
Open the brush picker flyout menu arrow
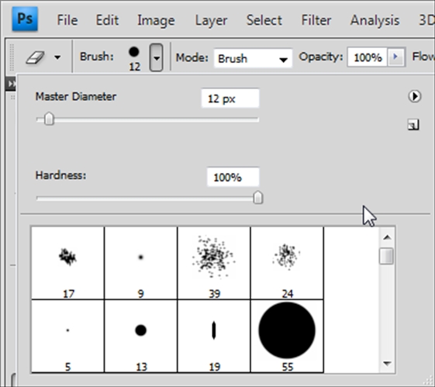[415, 96]
